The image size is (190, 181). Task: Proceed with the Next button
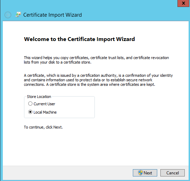(x=145, y=173)
